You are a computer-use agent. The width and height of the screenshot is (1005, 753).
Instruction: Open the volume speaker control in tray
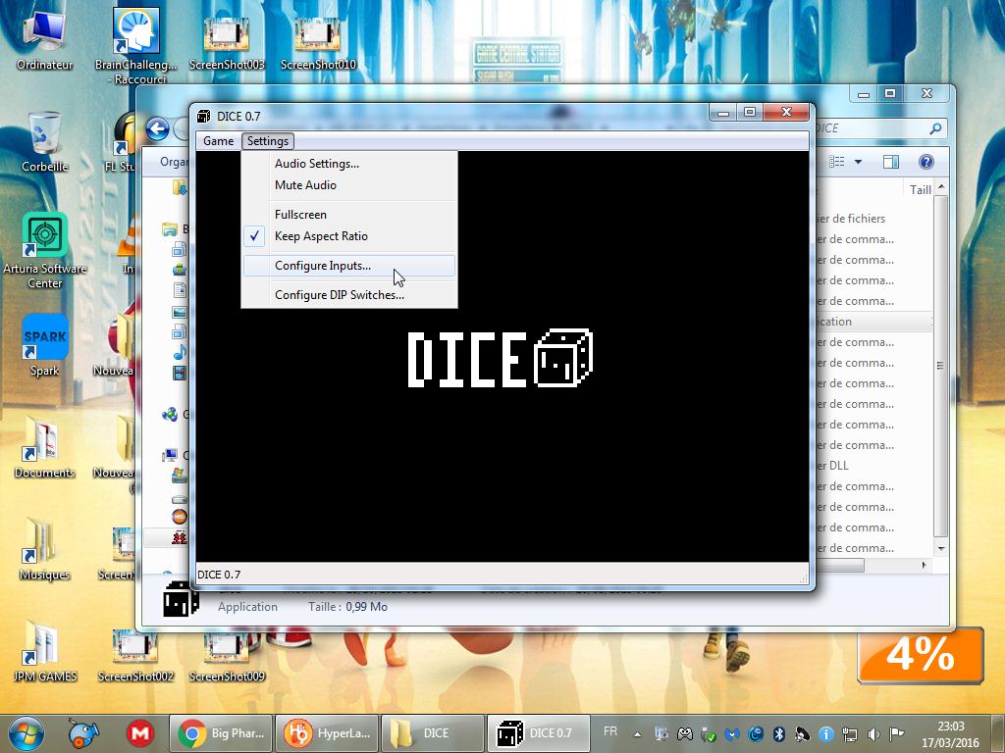873,733
